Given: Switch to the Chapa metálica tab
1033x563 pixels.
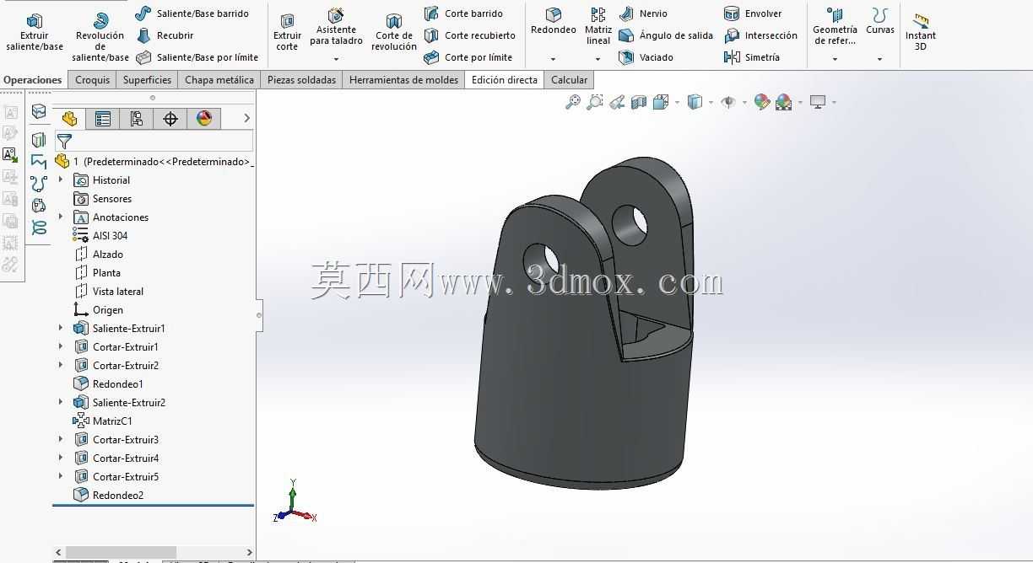Looking at the screenshot, I should click(219, 80).
